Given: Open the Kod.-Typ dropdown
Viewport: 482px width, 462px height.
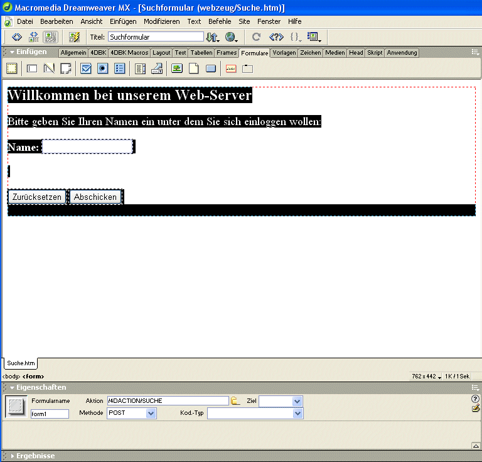Looking at the screenshot, I should tap(297, 413).
